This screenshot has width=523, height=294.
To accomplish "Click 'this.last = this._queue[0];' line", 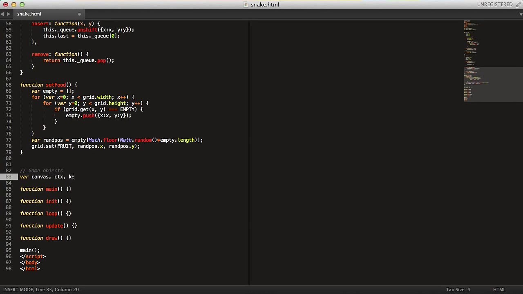I will pyautogui.click(x=81, y=36).
